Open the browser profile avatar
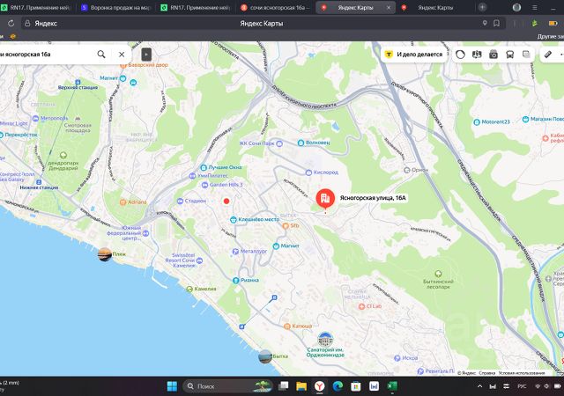Image resolution: width=564 pixels, height=396 pixels. pyautogui.click(x=517, y=7)
